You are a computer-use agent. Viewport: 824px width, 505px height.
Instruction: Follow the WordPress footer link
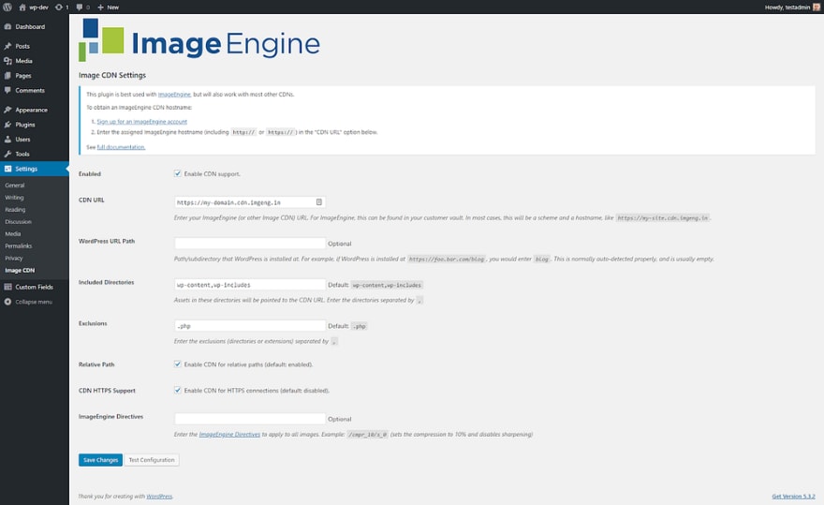(x=159, y=496)
